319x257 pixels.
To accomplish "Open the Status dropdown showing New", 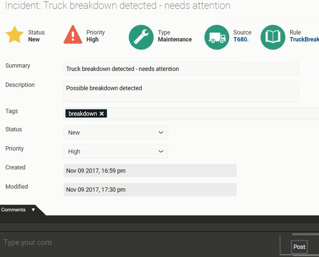I will pyautogui.click(x=116, y=133).
